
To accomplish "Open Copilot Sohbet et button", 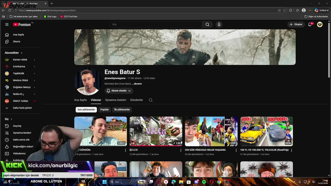I will (x=322, y=10).
